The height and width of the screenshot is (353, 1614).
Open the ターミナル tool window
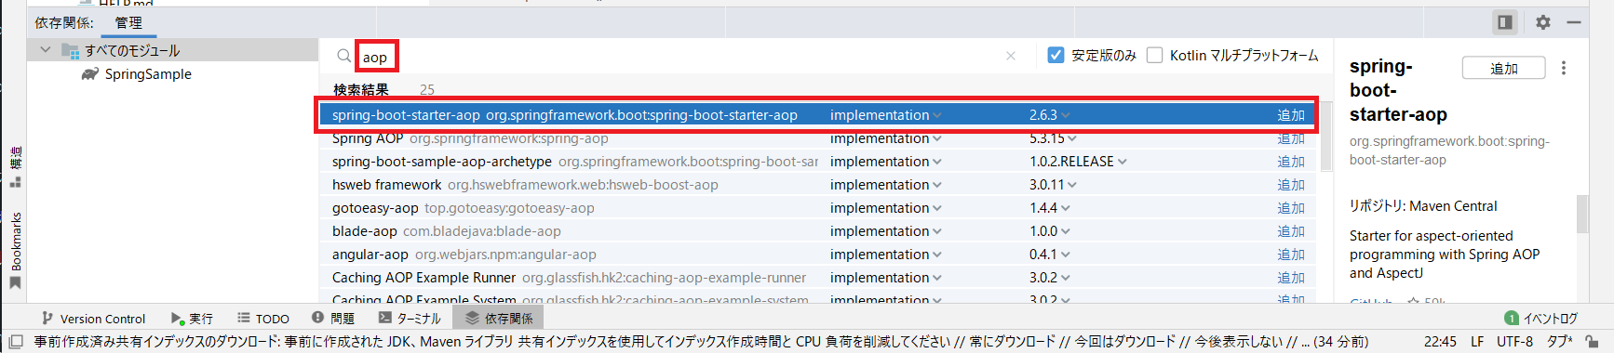pos(410,319)
